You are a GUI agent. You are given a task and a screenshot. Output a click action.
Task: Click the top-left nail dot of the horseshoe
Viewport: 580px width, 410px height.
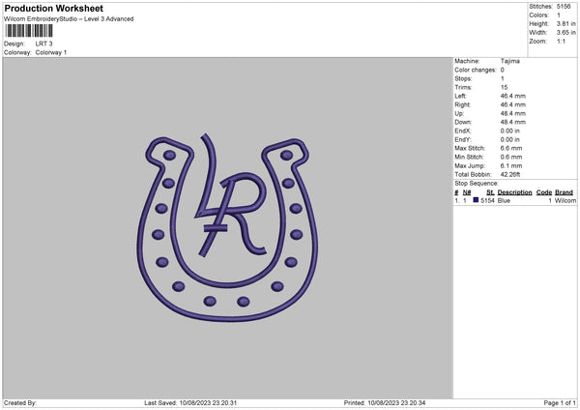point(169,155)
